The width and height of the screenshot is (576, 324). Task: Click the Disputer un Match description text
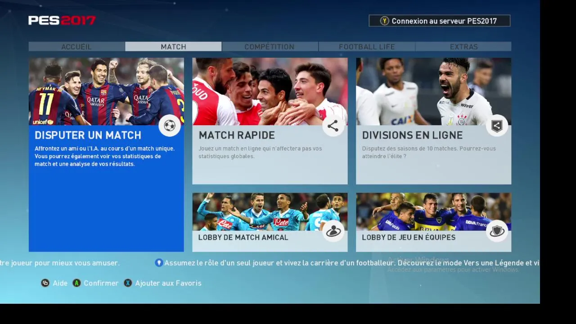pyautogui.click(x=104, y=156)
